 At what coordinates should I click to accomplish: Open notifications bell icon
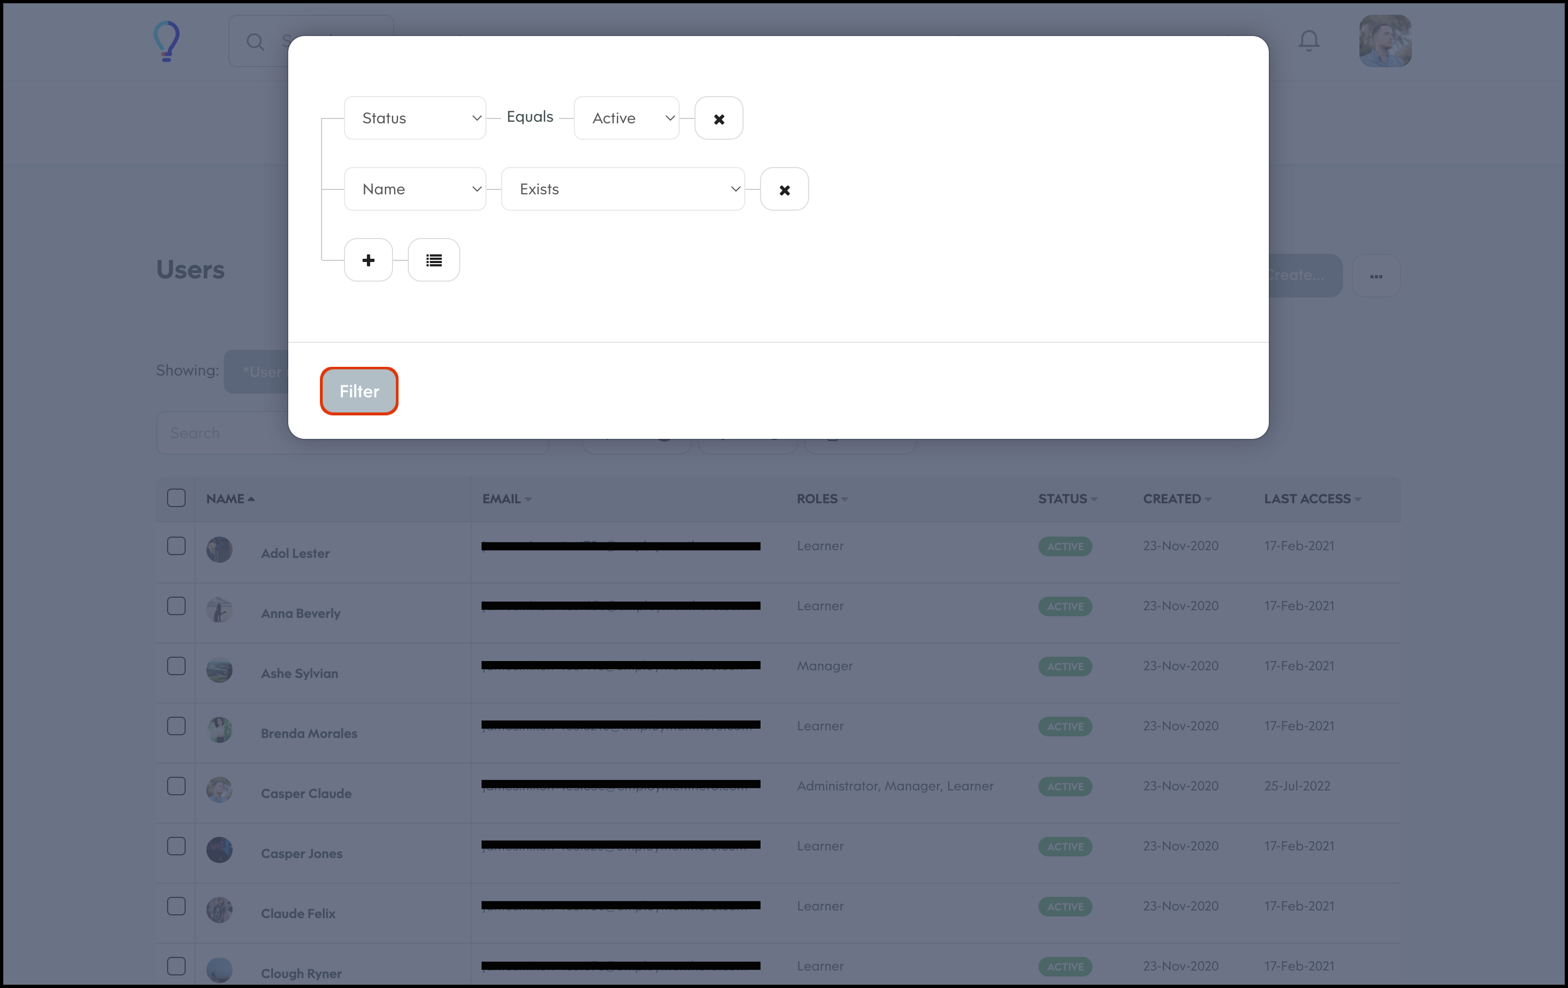click(x=1309, y=41)
